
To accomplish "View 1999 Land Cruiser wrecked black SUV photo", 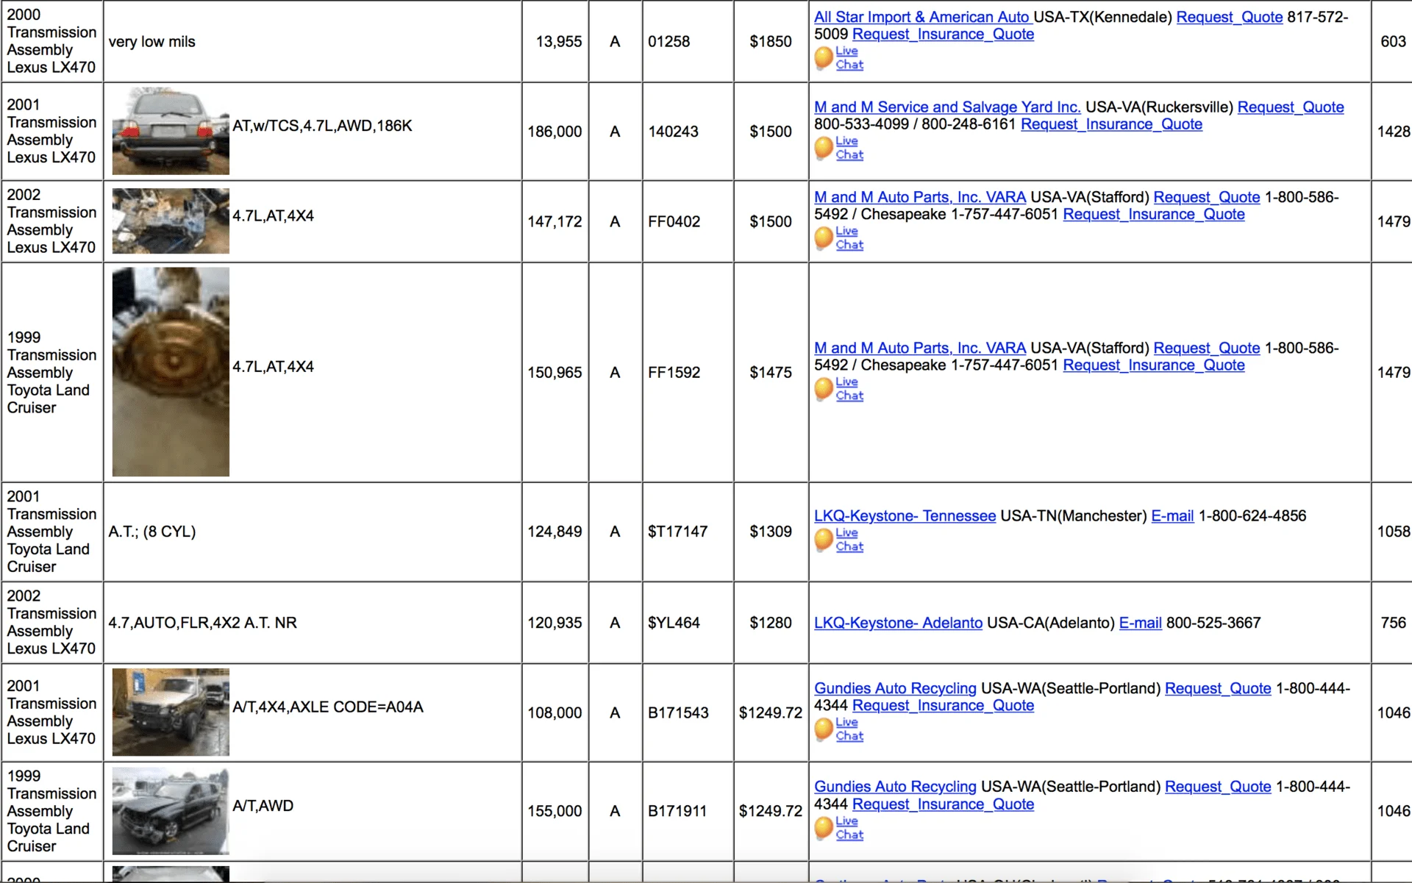I will (x=171, y=811).
